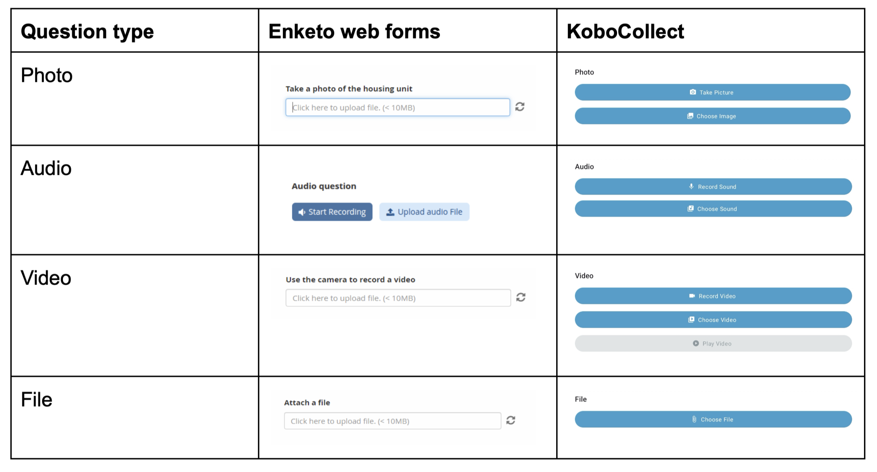The height and width of the screenshot is (472, 877).
Task: Click the camera icon on Take Picture
Action: click(x=693, y=92)
